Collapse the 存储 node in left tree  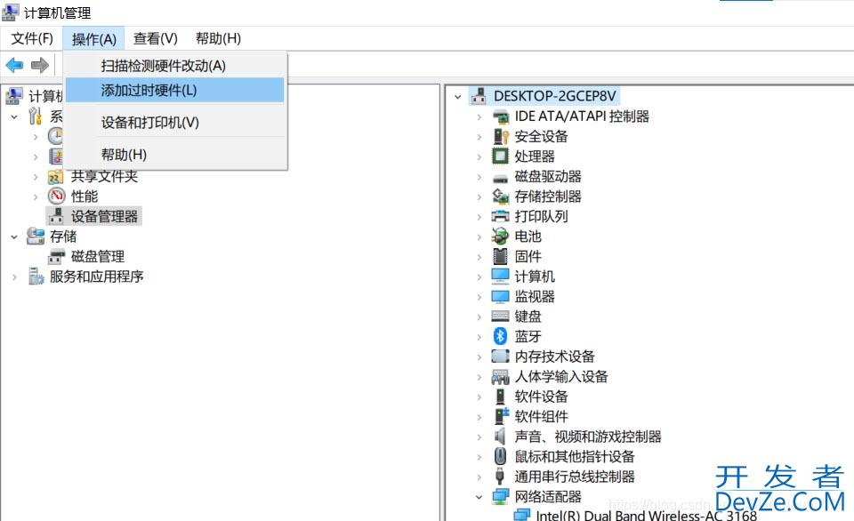coord(14,236)
